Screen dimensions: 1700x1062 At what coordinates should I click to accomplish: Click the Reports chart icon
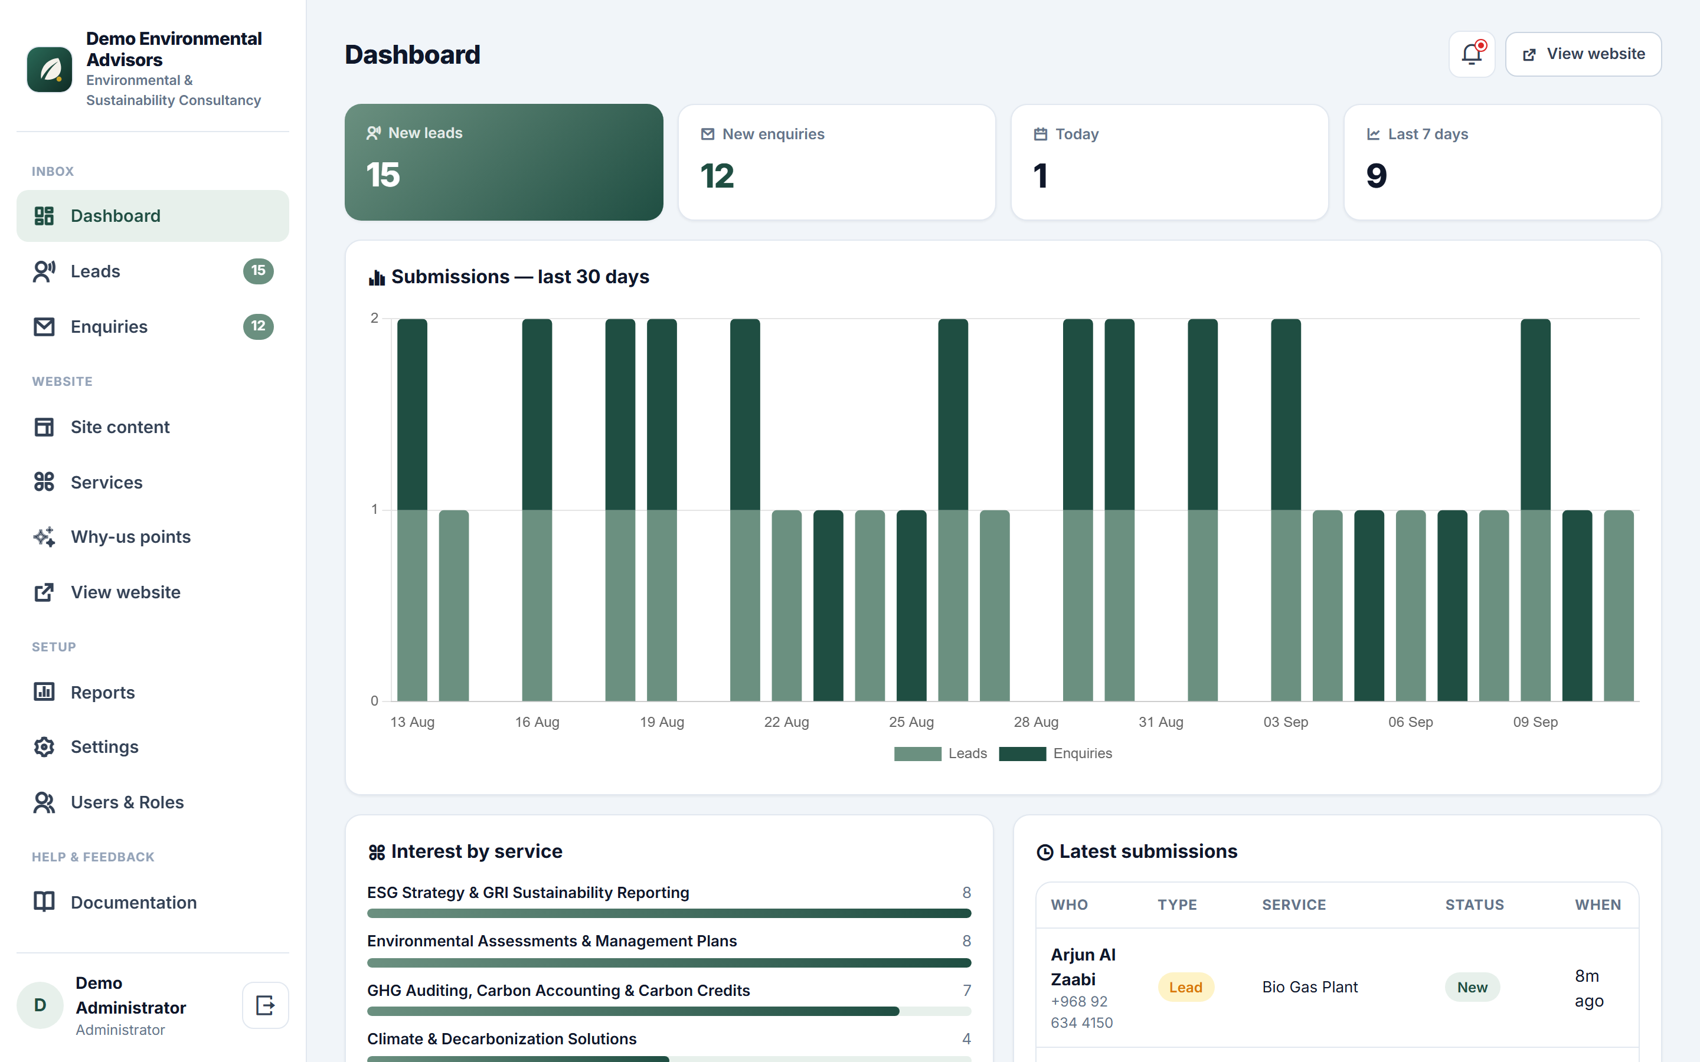pyautogui.click(x=44, y=692)
